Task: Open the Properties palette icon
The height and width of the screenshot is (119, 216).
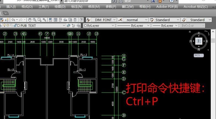Action: click(x=50, y=20)
